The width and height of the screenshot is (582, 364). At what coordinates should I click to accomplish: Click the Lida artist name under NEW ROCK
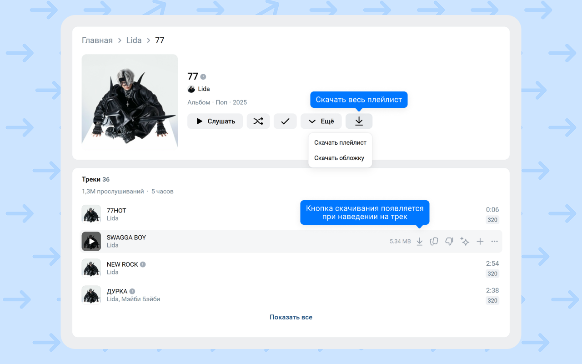[112, 272]
